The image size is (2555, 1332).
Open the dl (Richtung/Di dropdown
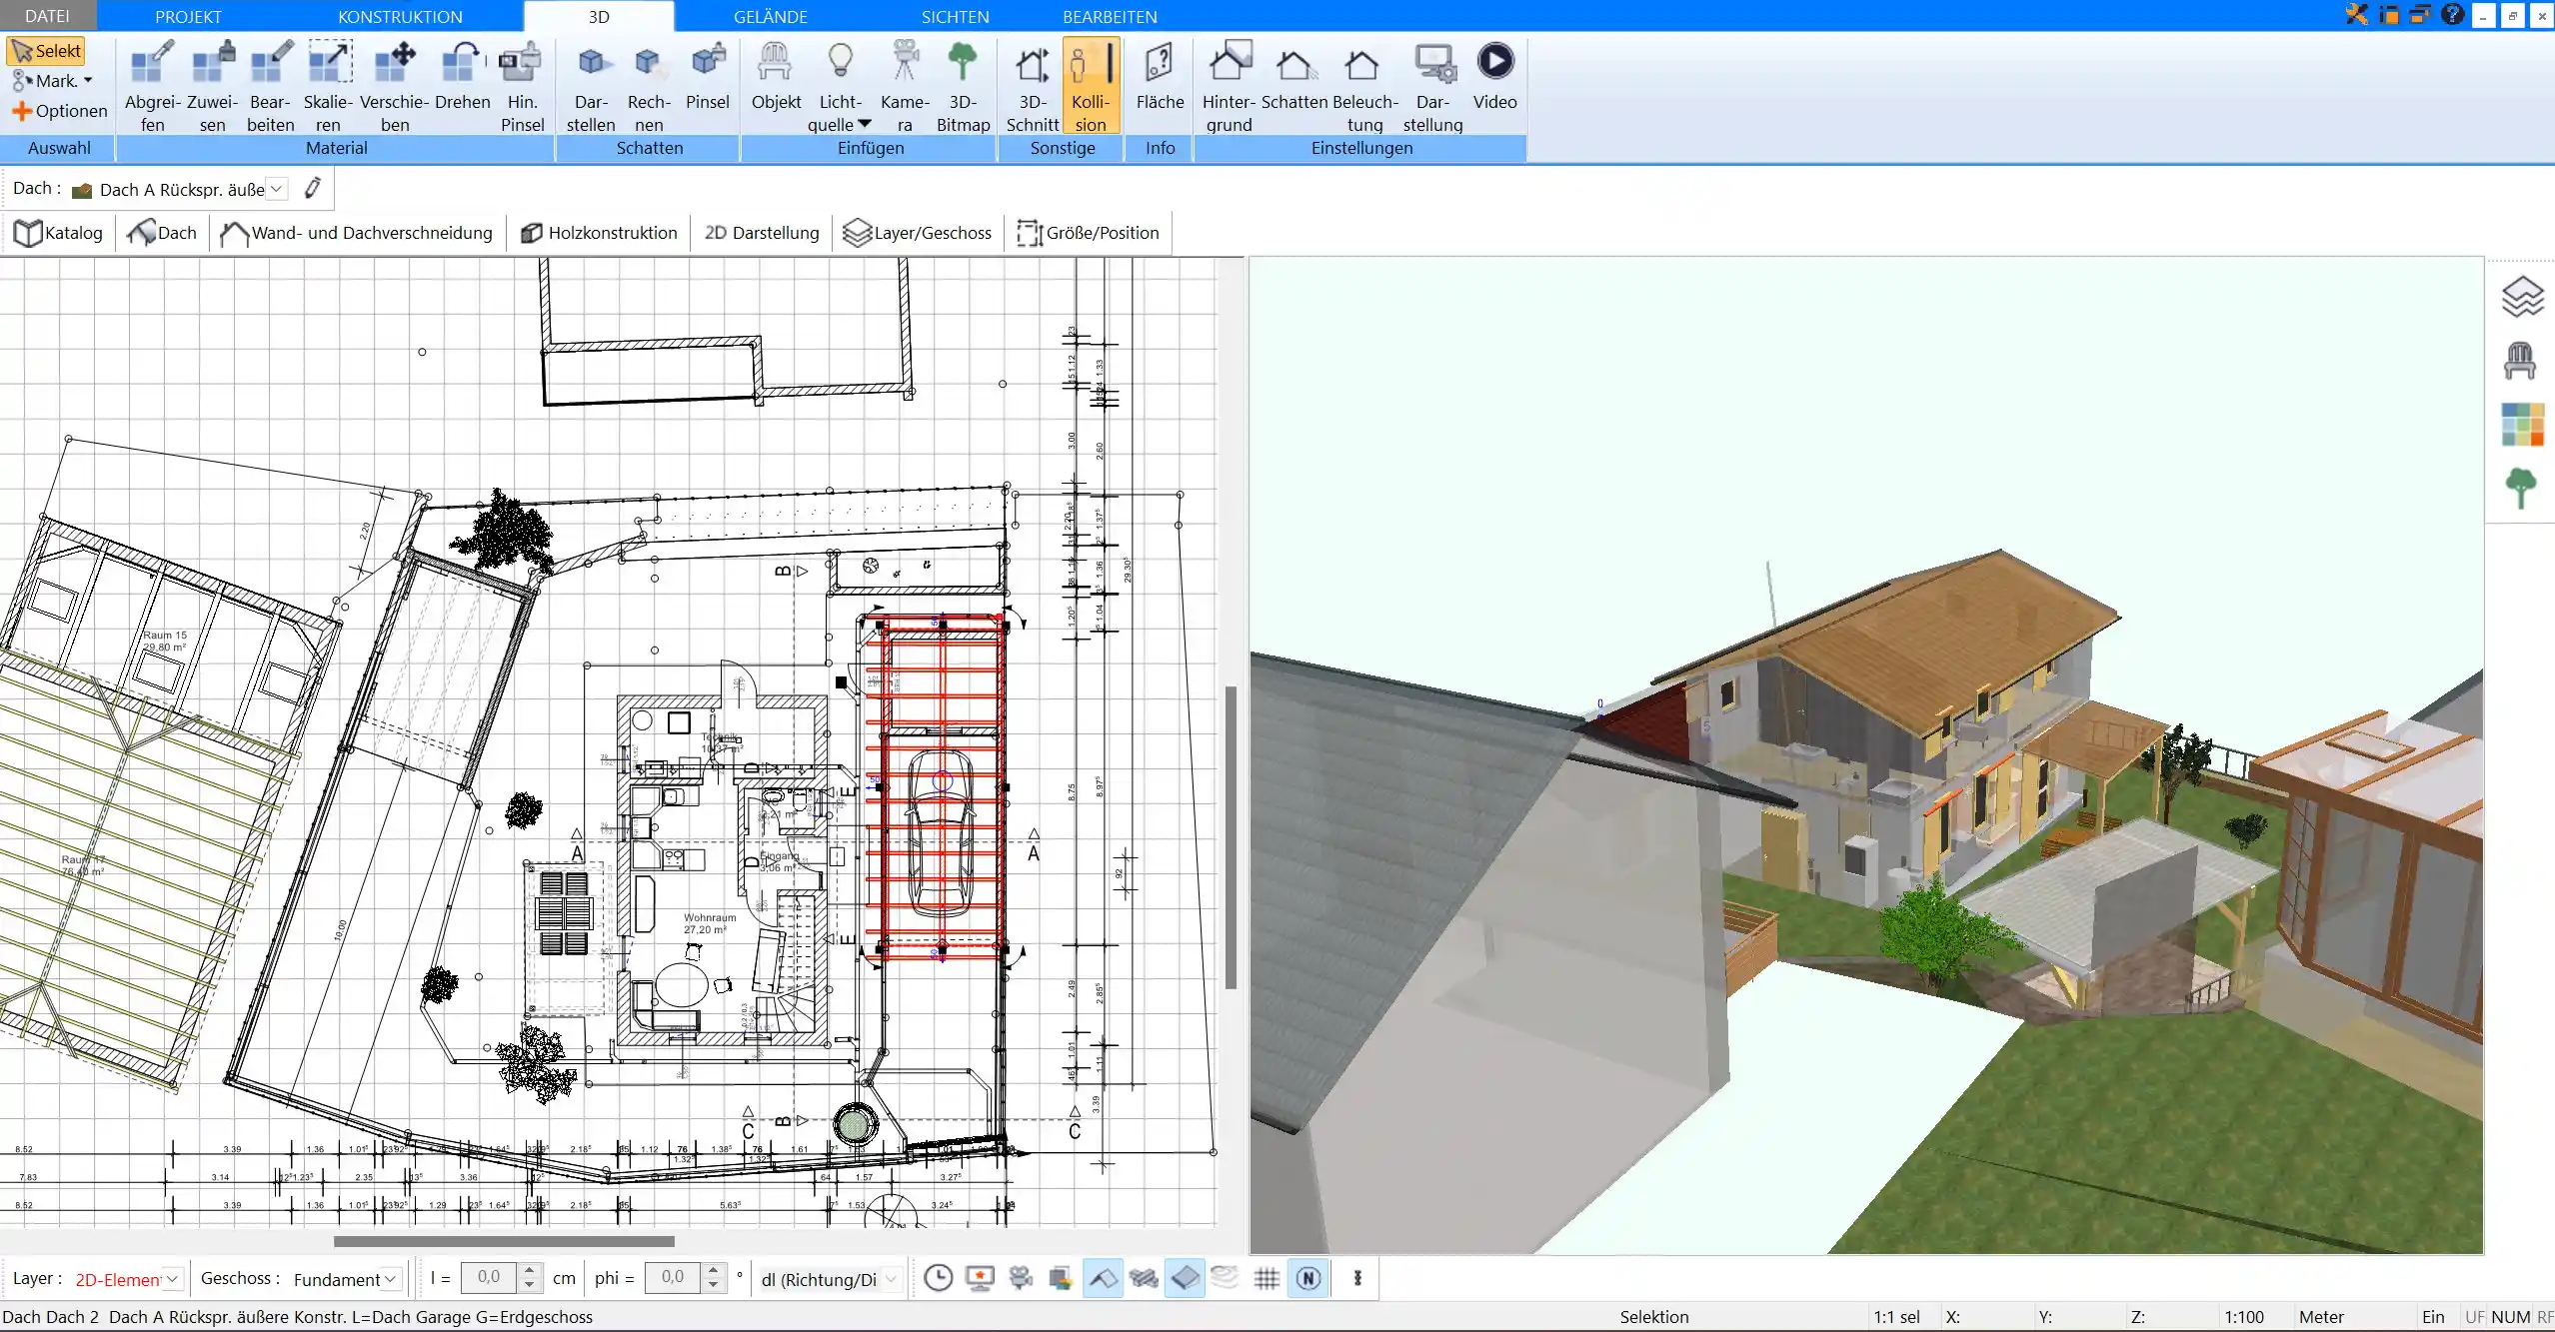[892, 1279]
